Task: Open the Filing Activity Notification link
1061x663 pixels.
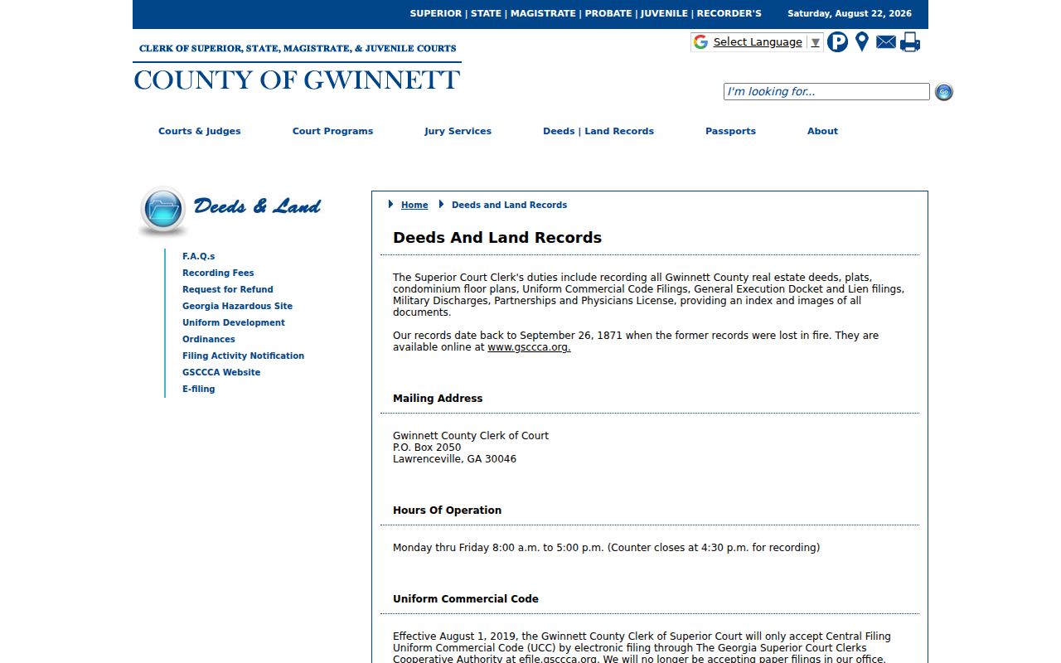Action: (243, 356)
